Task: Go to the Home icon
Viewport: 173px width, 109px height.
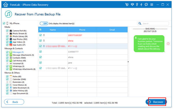Action: (6, 5)
